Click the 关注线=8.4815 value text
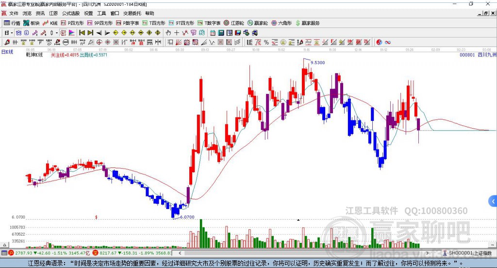The image size is (497, 268). click(x=65, y=55)
